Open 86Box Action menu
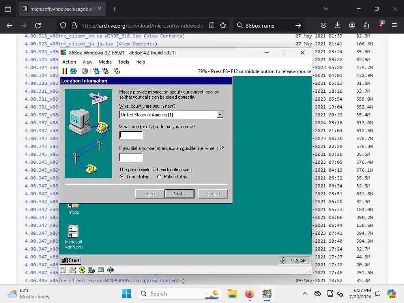404x303 pixels. click(69, 62)
